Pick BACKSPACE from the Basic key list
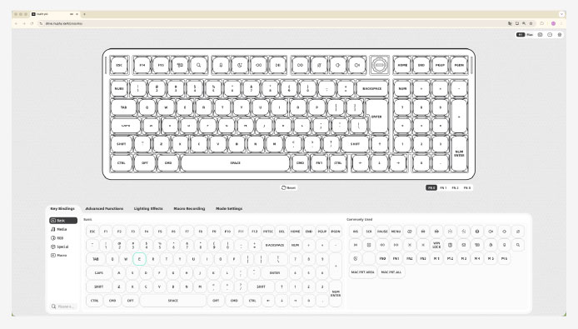Image resolution: width=578 pixels, height=329 pixels. (275, 245)
